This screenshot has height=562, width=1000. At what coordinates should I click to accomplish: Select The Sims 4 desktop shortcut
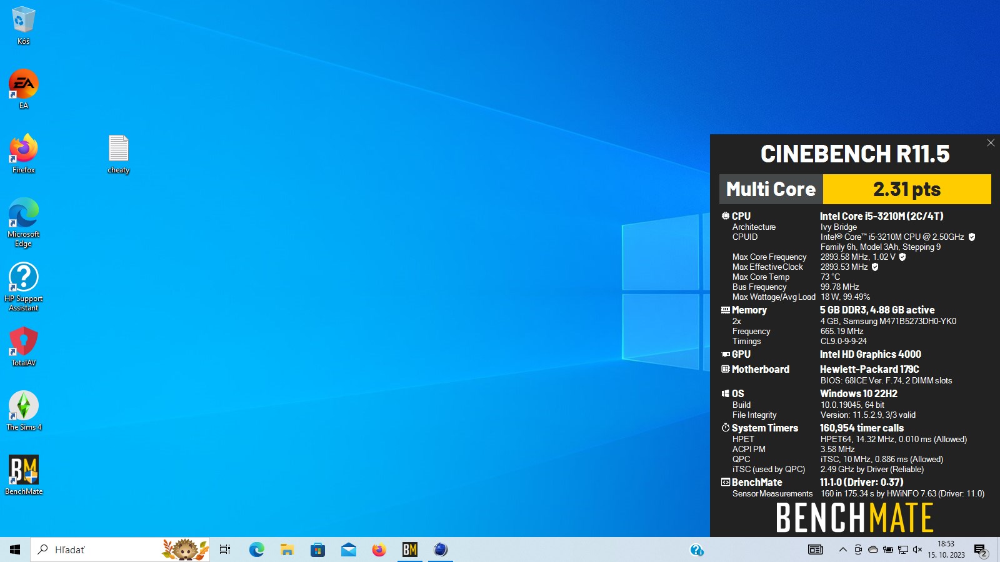[23, 411]
